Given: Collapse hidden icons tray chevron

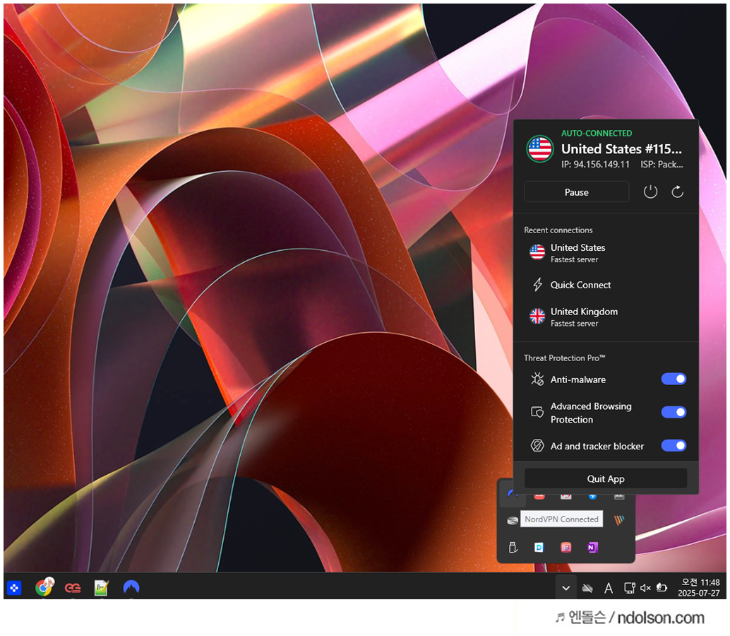Looking at the screenshot, I should point(566,588).
